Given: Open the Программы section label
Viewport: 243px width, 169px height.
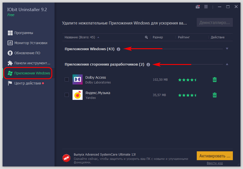Looking at the screenshot, I should pos(24,33).
